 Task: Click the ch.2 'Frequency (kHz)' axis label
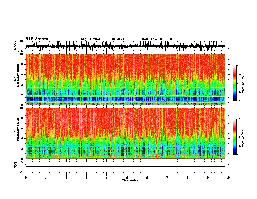[18, 129]
